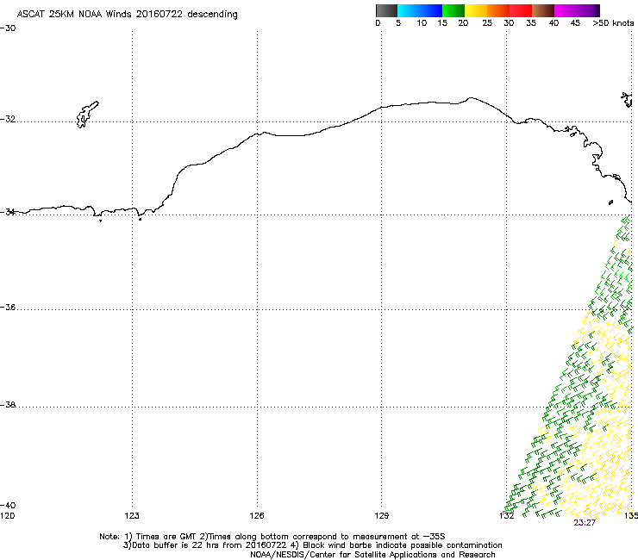The height and width of the screenshot is (560, 638).
Task: Select the yellow 20–25 knots legend swatch
Action: (476, 10)
